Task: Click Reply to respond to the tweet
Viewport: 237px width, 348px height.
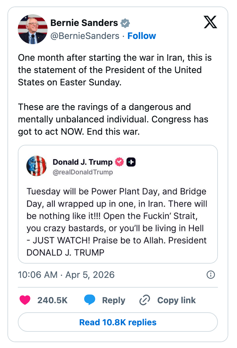Action: click(x=113, y=300)
